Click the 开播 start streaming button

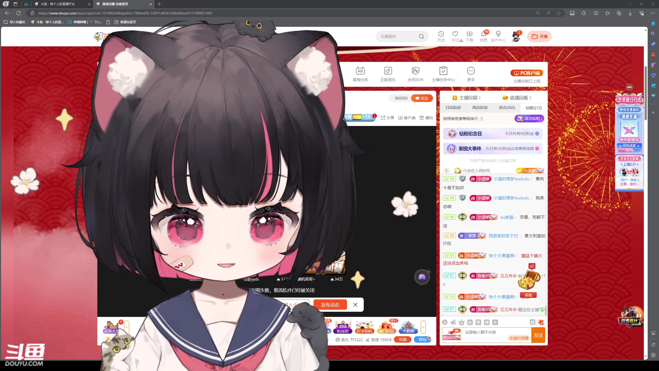point(539,36)
